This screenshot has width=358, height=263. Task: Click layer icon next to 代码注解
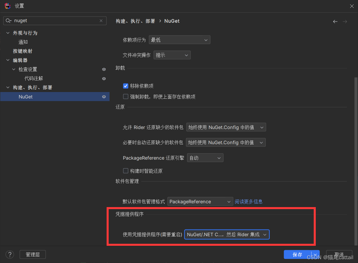click(104, 79)
